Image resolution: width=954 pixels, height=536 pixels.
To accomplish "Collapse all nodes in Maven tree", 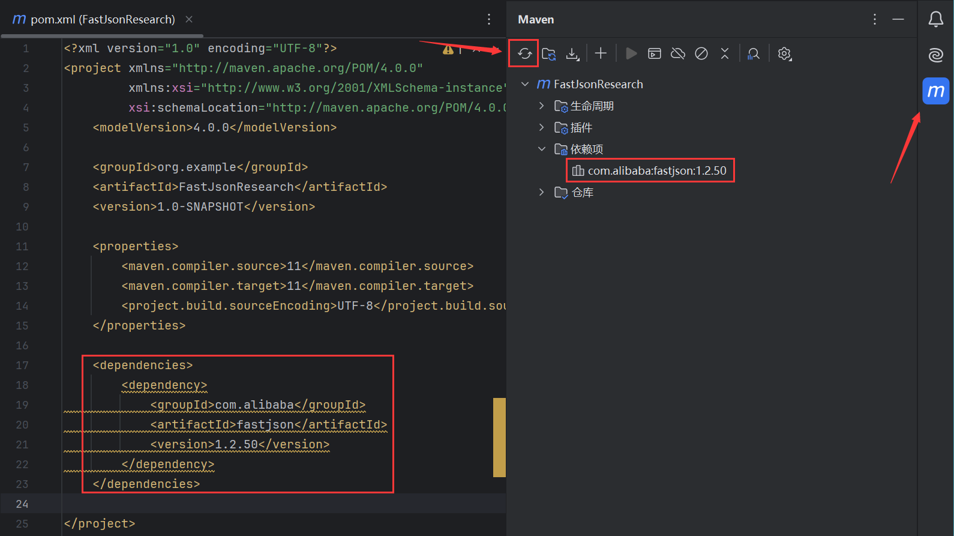I will coord(725,54).
